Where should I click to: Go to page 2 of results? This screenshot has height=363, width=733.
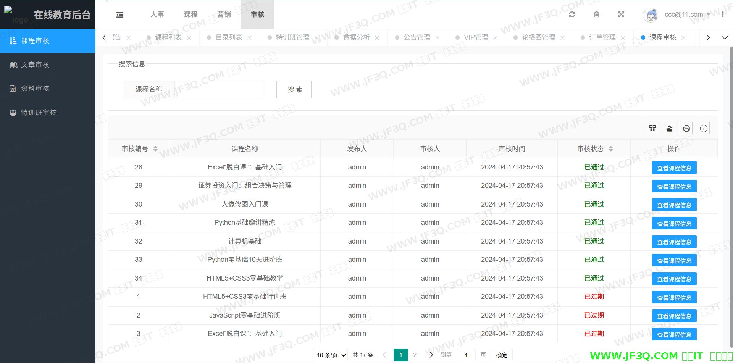(415, 355)
